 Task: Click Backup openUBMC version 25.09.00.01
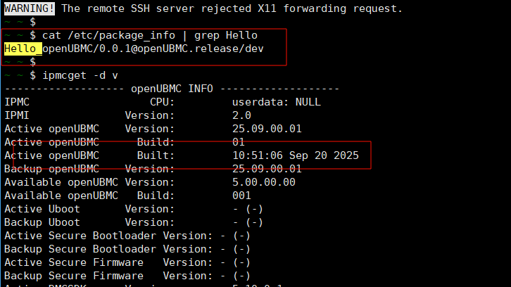(267, 169)
